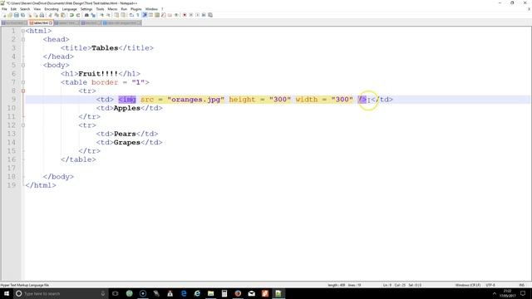Click the Copy toolbar icon
The width and height of the screenshot is (532, 299).
pos(57,15)
